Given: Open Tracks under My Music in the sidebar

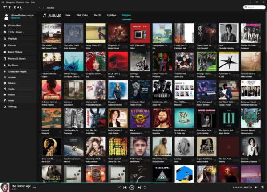Looking at the screenshot, I should [x=11, y=89].
